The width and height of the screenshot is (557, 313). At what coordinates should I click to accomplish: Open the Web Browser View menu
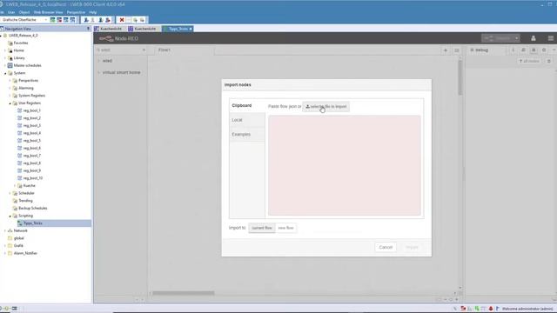pyautogui.click(x=48, y=12)
